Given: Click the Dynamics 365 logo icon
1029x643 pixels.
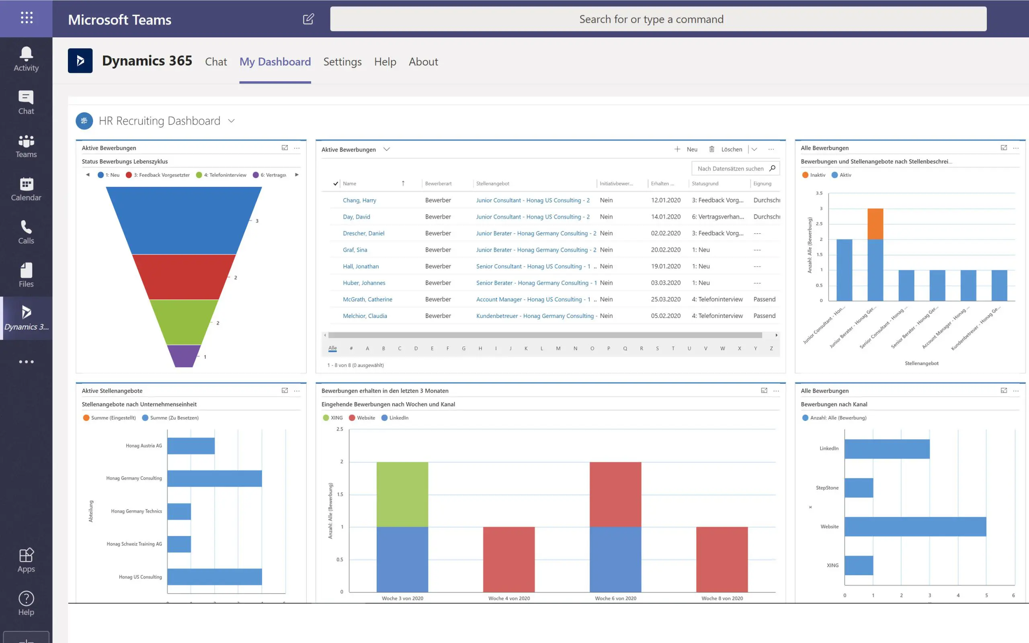Looking at the screenshot, I should point(80,61).
